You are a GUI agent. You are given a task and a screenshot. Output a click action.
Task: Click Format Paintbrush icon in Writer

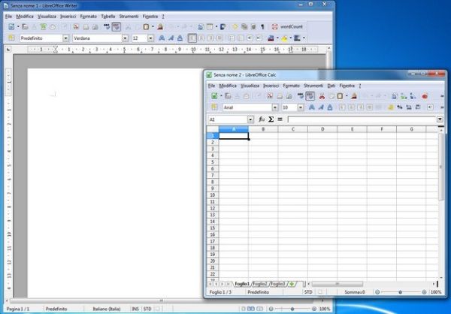click(x=160, y=27)
